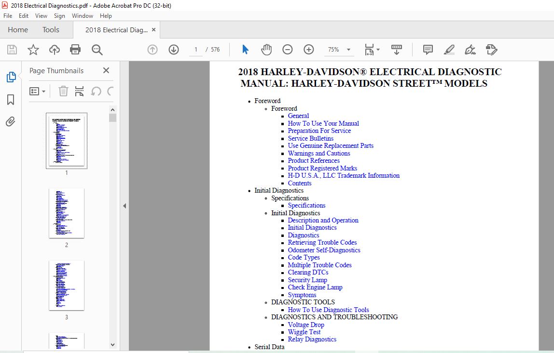Open the How To Use Your Manual link
Screen dimensions: 554x353
coord(323,123)
